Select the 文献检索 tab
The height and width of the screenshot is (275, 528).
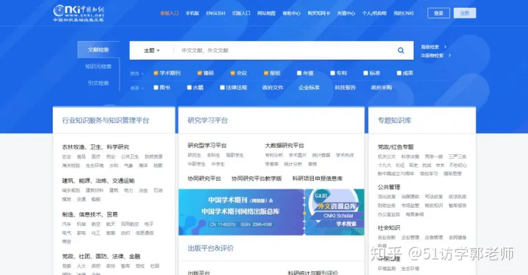coord(98,50)
